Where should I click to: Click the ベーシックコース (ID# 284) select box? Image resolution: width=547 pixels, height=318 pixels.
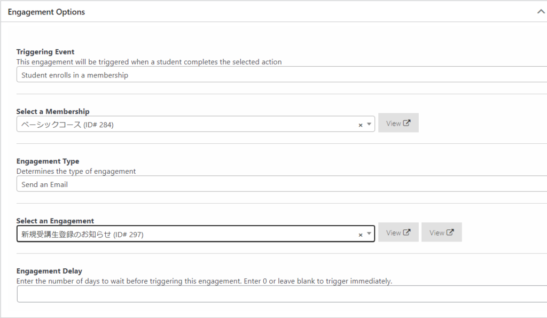click(196, 125)
